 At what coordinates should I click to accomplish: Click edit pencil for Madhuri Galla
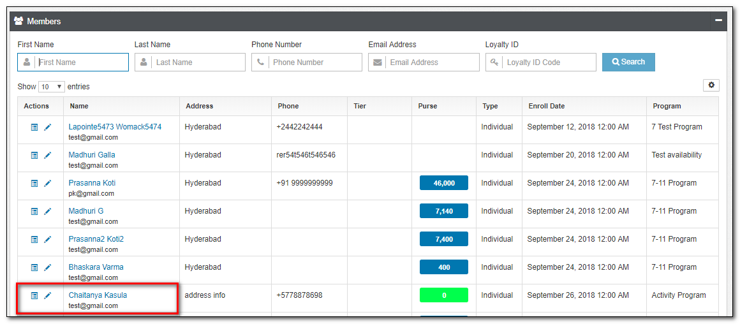tap(47, 156)
